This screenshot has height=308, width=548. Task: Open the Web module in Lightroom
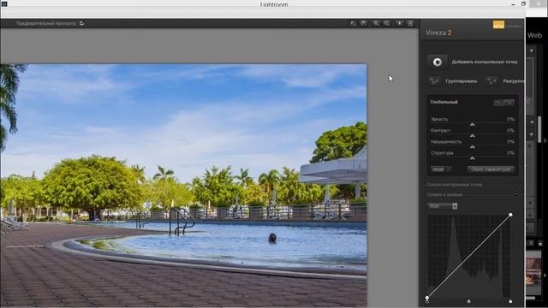[x=534, y=35]
